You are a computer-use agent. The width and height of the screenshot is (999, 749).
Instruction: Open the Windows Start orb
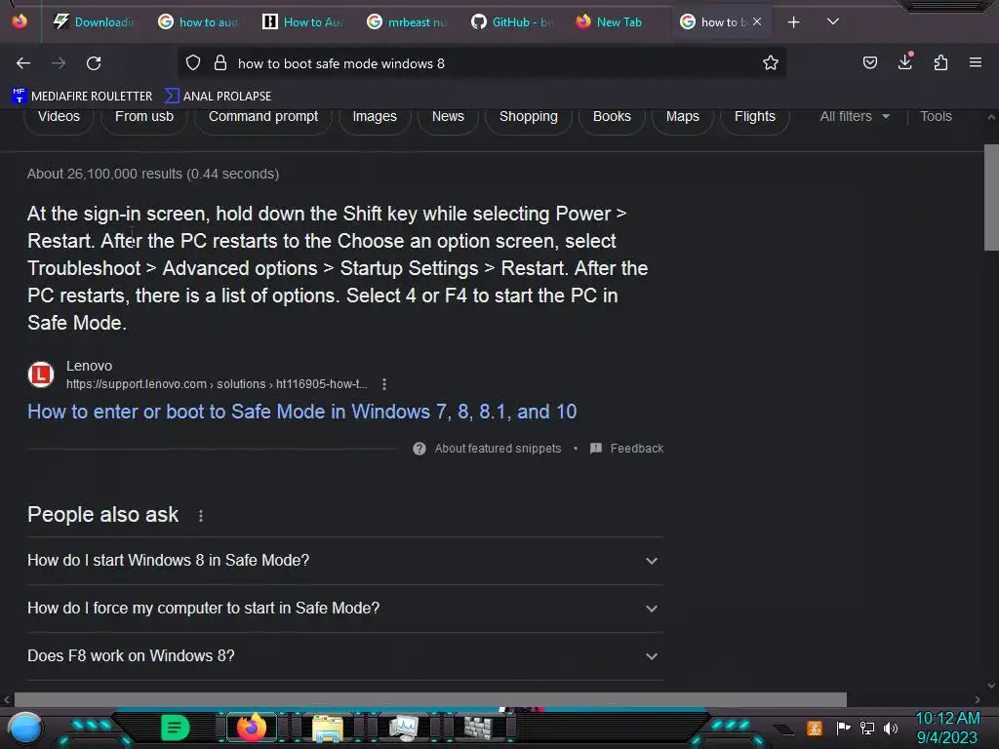25,728
